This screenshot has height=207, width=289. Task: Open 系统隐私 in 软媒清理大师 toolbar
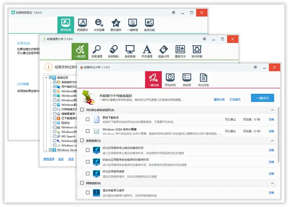click(113, 51)
